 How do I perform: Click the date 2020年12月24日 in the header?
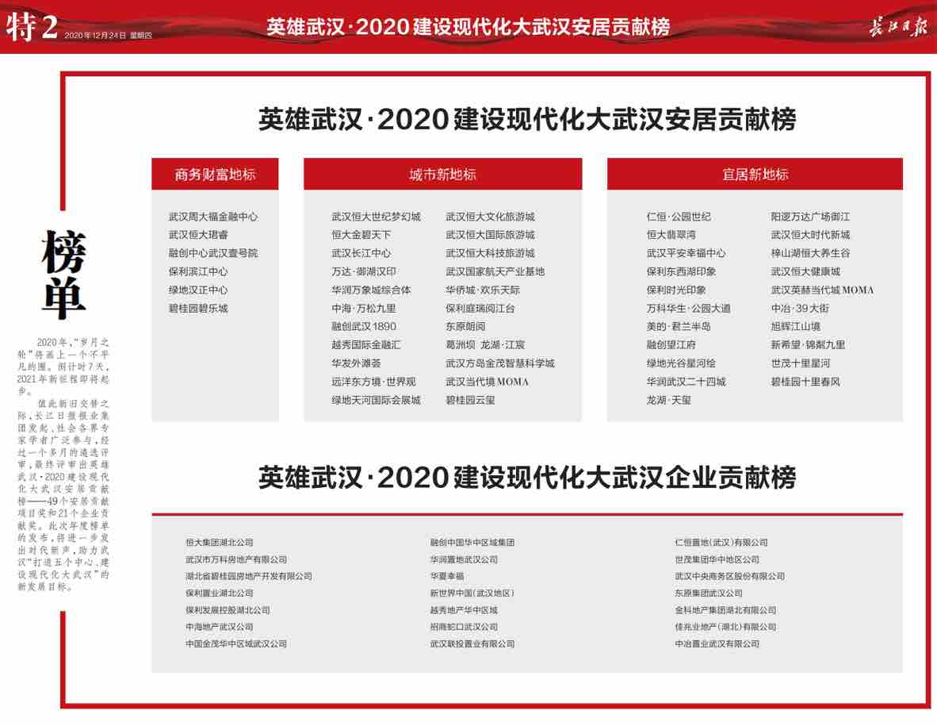[94, 36]
